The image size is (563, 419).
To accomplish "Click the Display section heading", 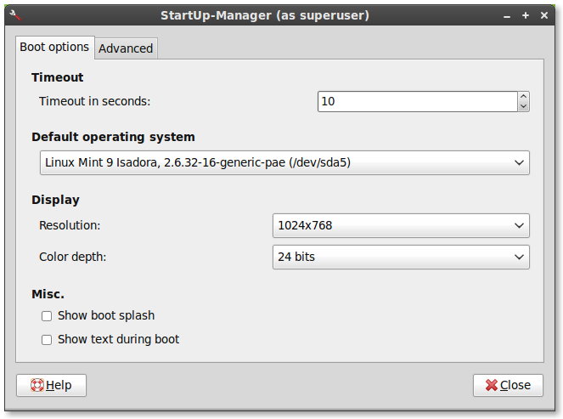I will point(56,200).
